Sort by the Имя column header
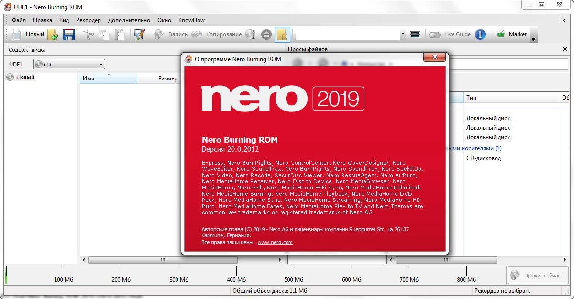Screen dimensions: 574x299 pyautogui.click(x=108, y=78)
